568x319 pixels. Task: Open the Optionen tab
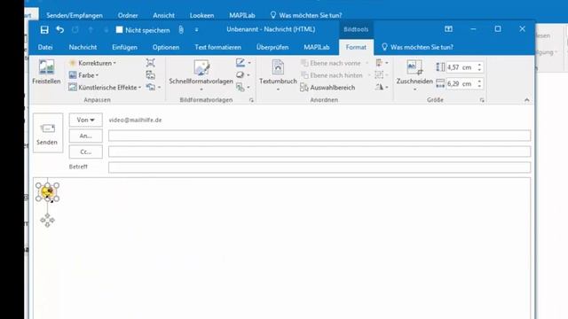[x=166, y=47]
